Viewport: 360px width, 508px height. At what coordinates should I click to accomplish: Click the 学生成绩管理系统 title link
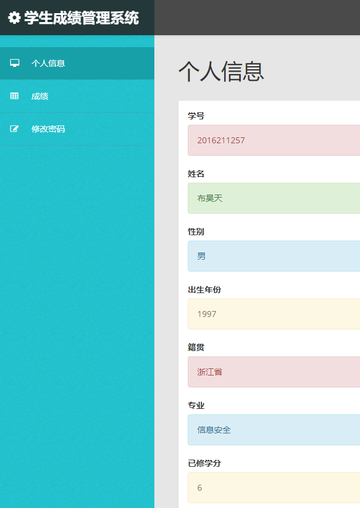(82, 17)
